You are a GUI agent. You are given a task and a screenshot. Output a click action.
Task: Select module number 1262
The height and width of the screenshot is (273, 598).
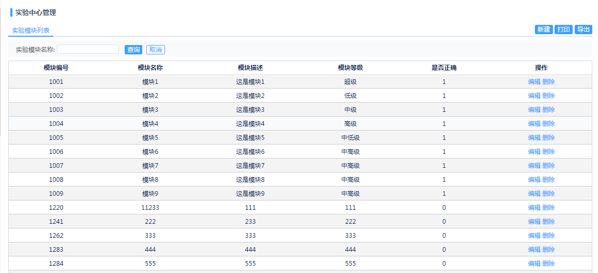point(56,236)
